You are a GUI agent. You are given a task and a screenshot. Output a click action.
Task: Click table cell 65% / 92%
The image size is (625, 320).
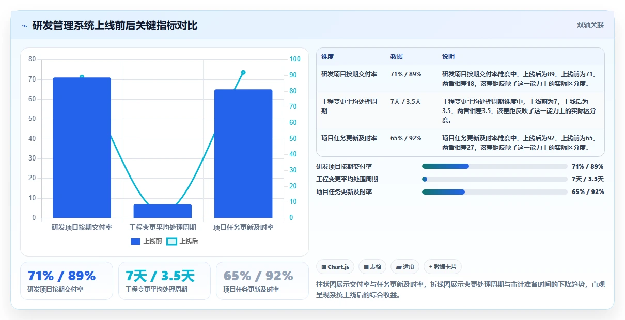406,138
